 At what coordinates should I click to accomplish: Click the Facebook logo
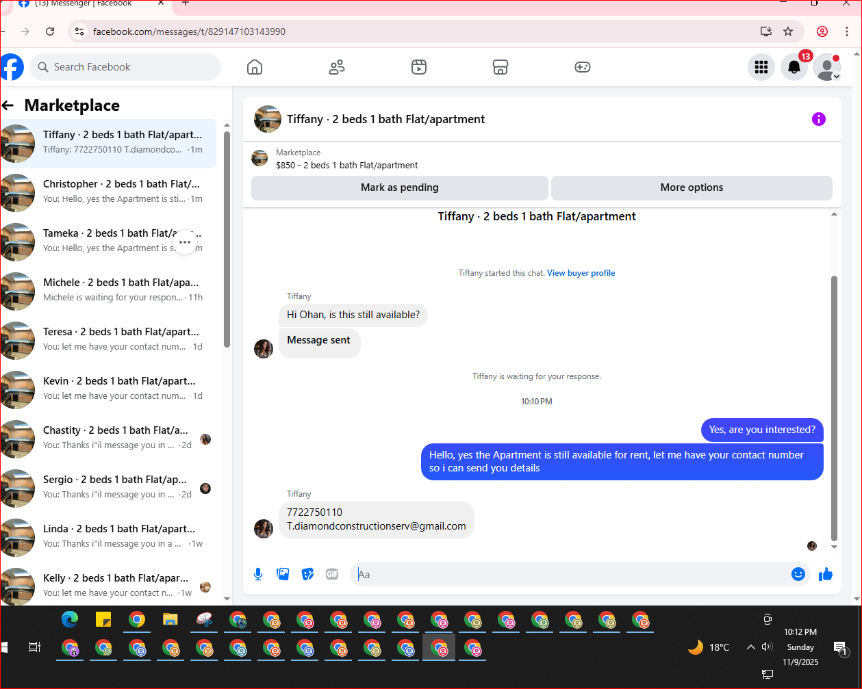pyautogui.click(x=12, y=67)
